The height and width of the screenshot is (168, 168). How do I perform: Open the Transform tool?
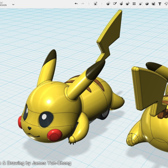pyautogui.click(x=95, y=4)
